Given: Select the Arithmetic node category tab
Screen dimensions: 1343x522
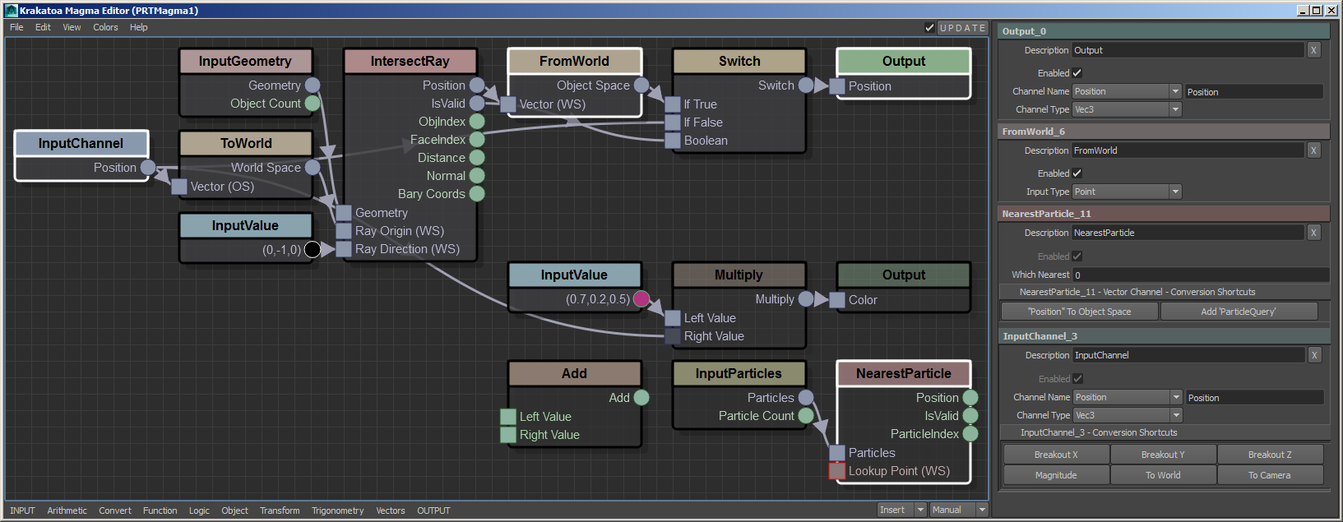Looking at the screenshot, I should 67,510.
